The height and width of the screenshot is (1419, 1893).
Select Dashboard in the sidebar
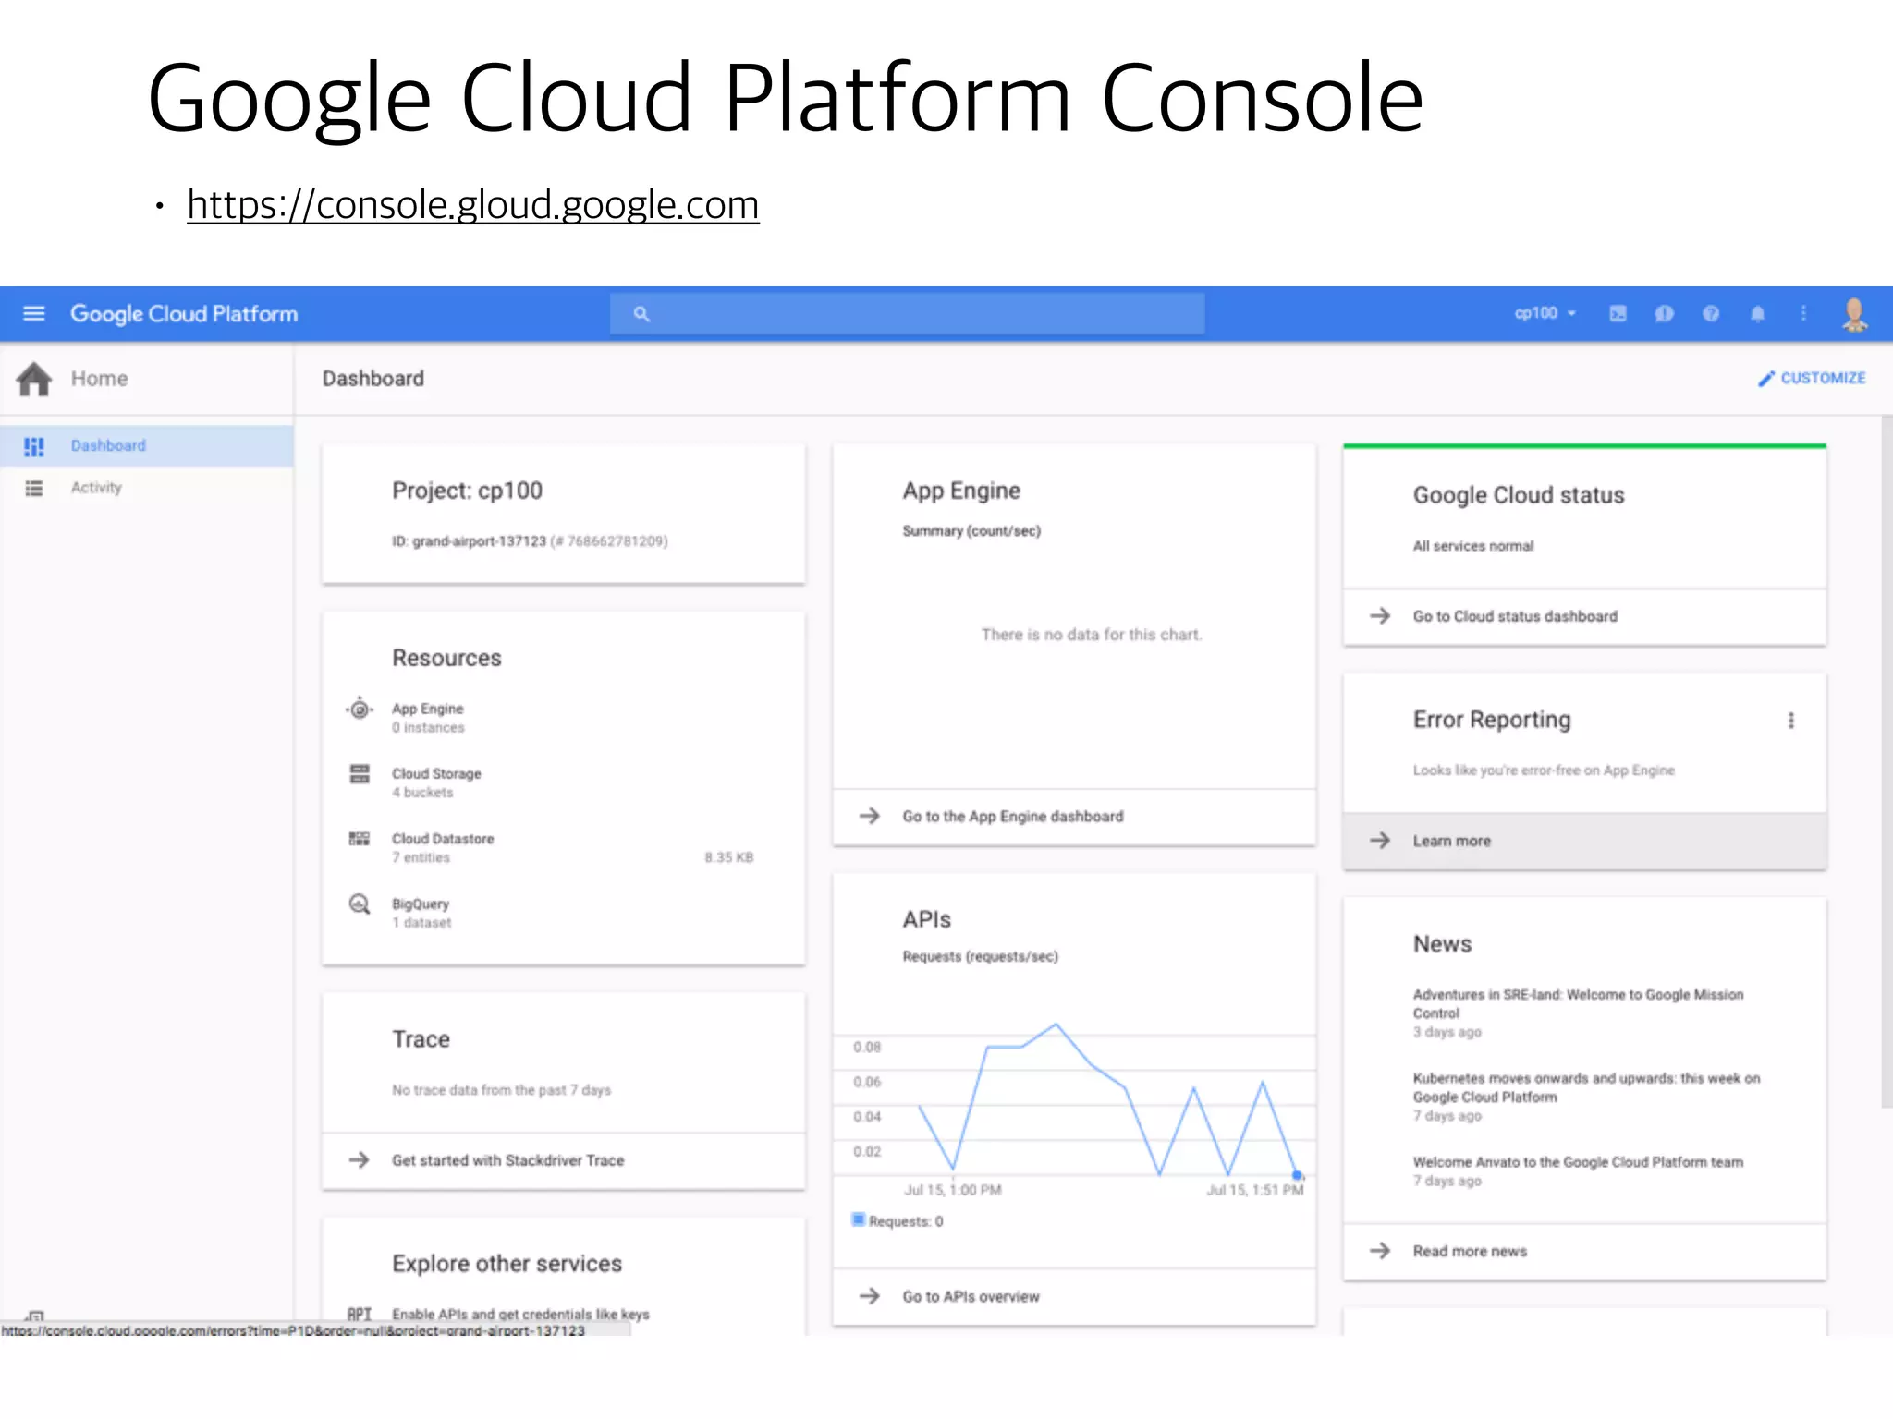147,445
